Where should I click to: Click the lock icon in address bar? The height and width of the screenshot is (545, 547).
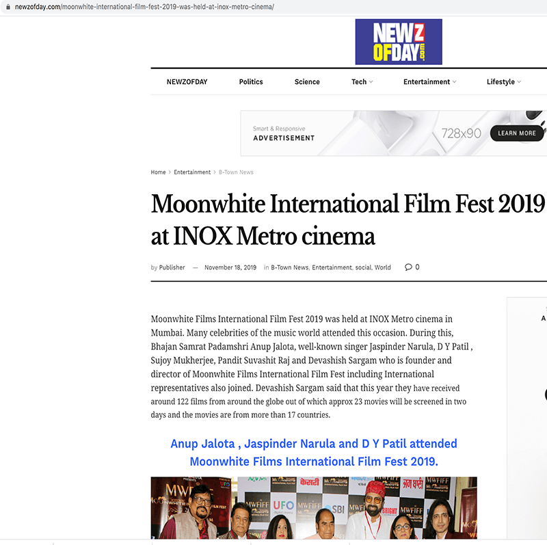click(x=8, y=7)
